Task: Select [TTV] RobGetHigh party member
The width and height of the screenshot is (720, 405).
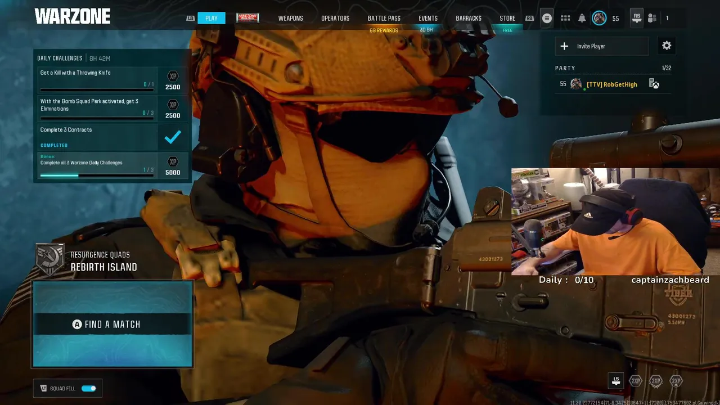Action: point(613,84)
